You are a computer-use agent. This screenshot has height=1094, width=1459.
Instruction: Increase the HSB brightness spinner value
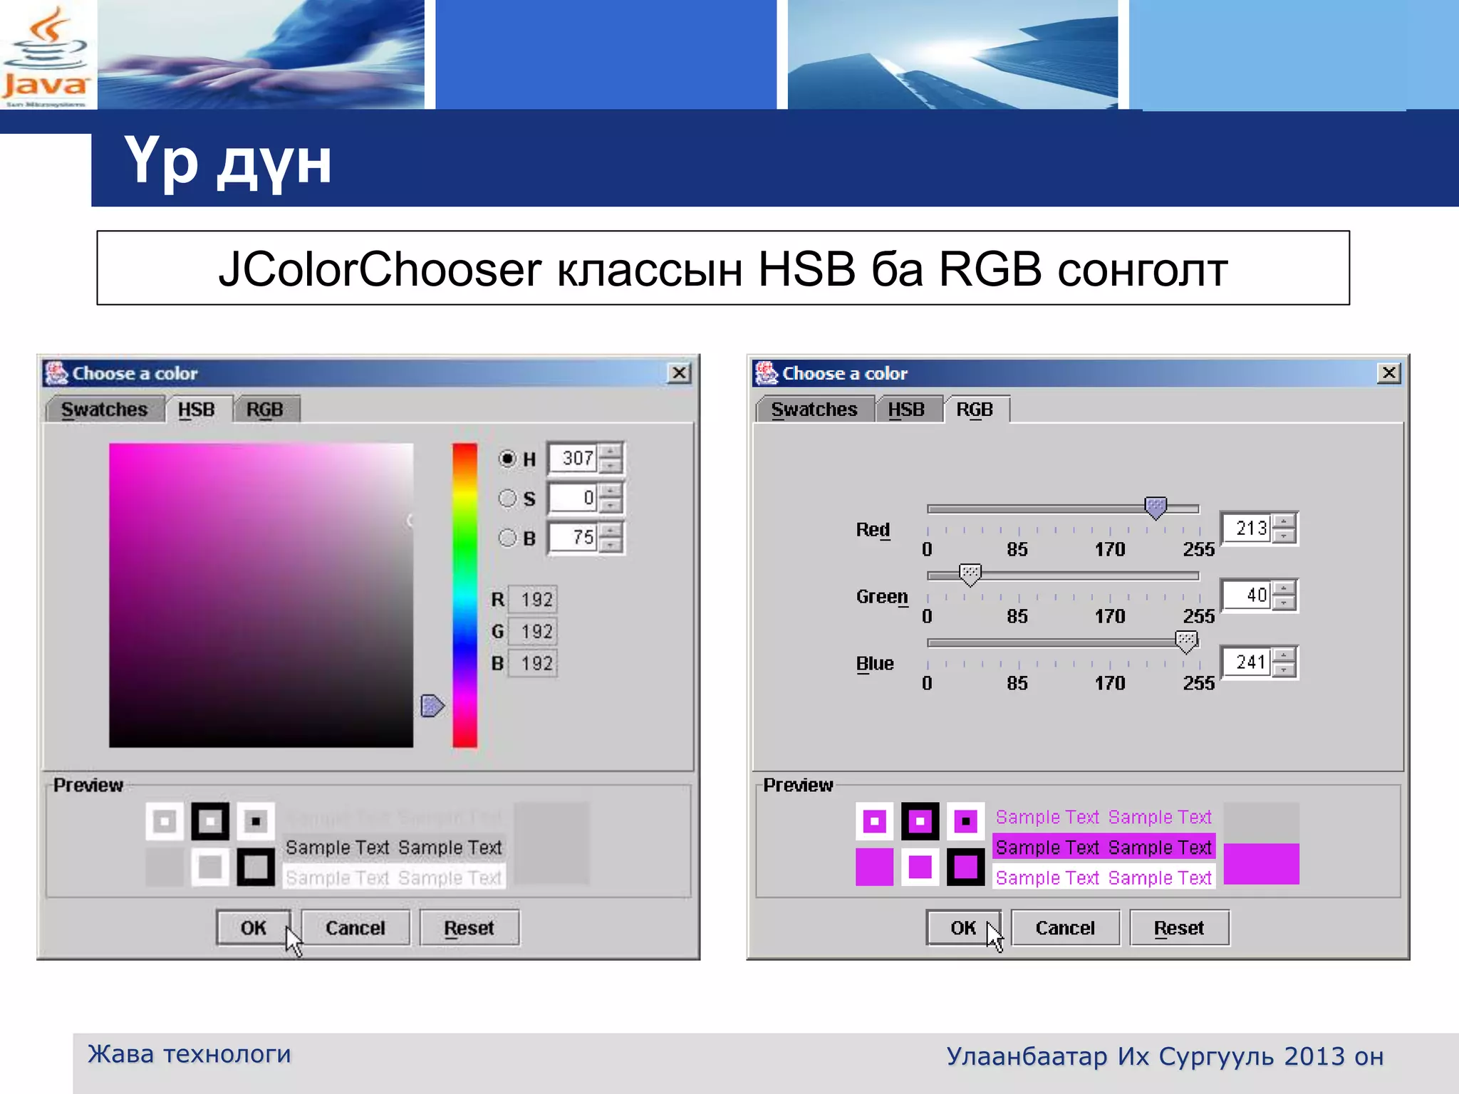[610, 531]
